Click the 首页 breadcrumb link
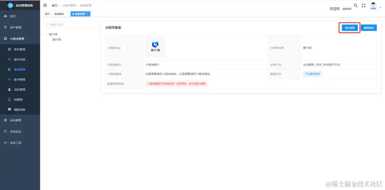The image size is (385, 190). 54,5
